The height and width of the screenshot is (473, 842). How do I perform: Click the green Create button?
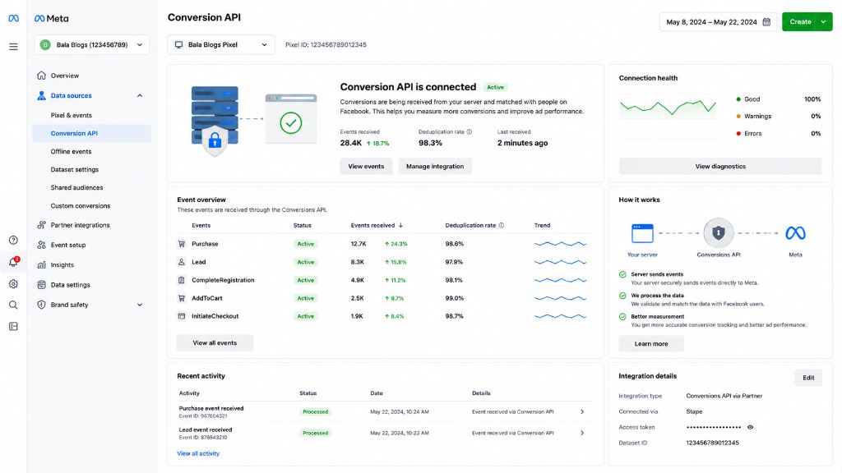tap(800, 22)
